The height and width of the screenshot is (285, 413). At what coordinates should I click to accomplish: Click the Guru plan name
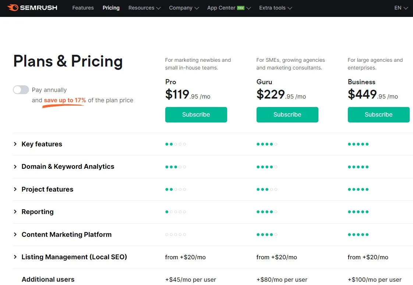(x=264, y=82)
